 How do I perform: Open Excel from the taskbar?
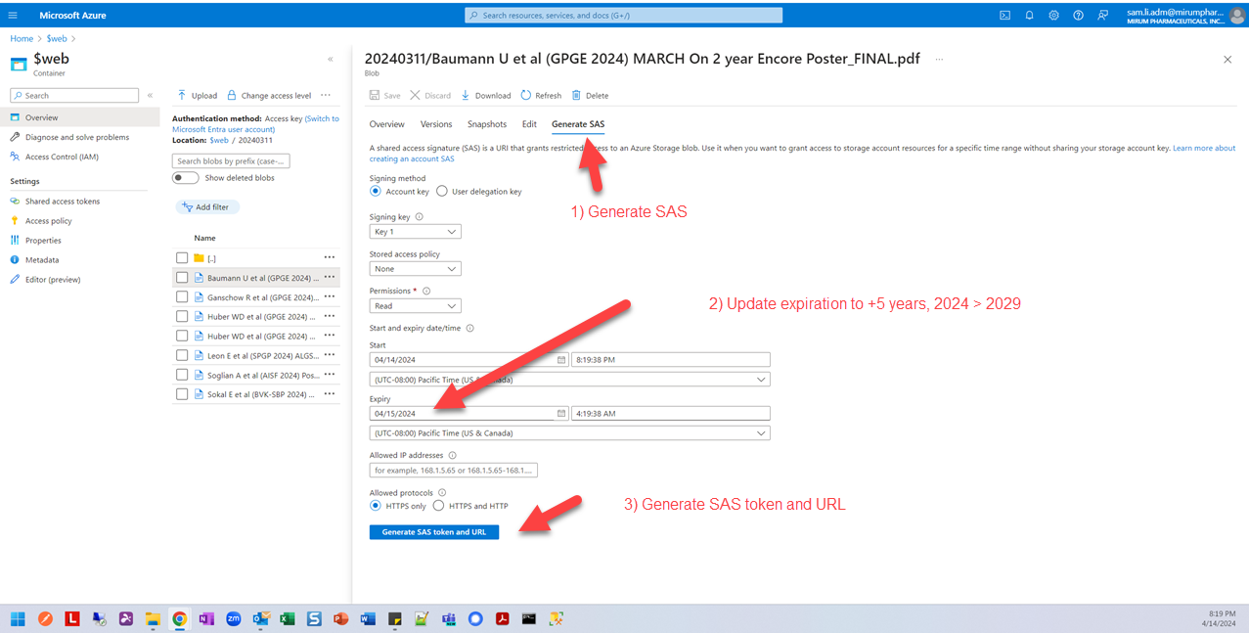point(288,618)
